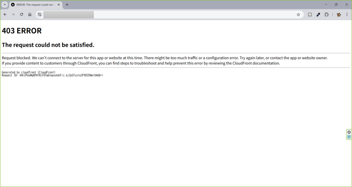Viewport: 352px width, 187px height.
Task: Open the Chrome profile avatar
Action: 339,14
